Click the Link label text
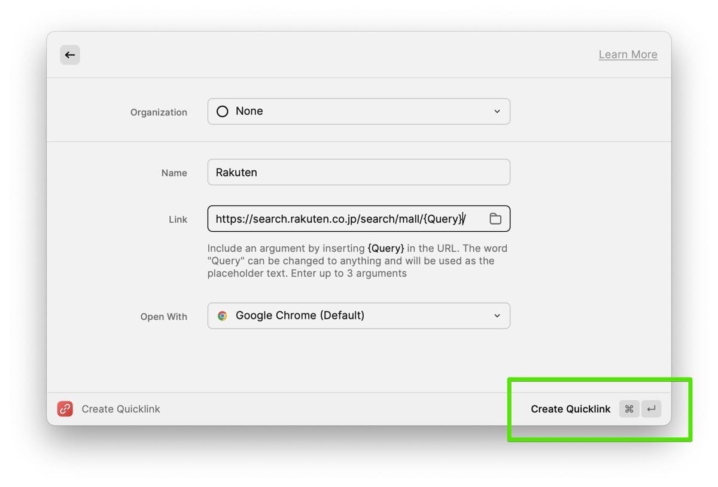The image size is (718, 487). tap(178, 219)
